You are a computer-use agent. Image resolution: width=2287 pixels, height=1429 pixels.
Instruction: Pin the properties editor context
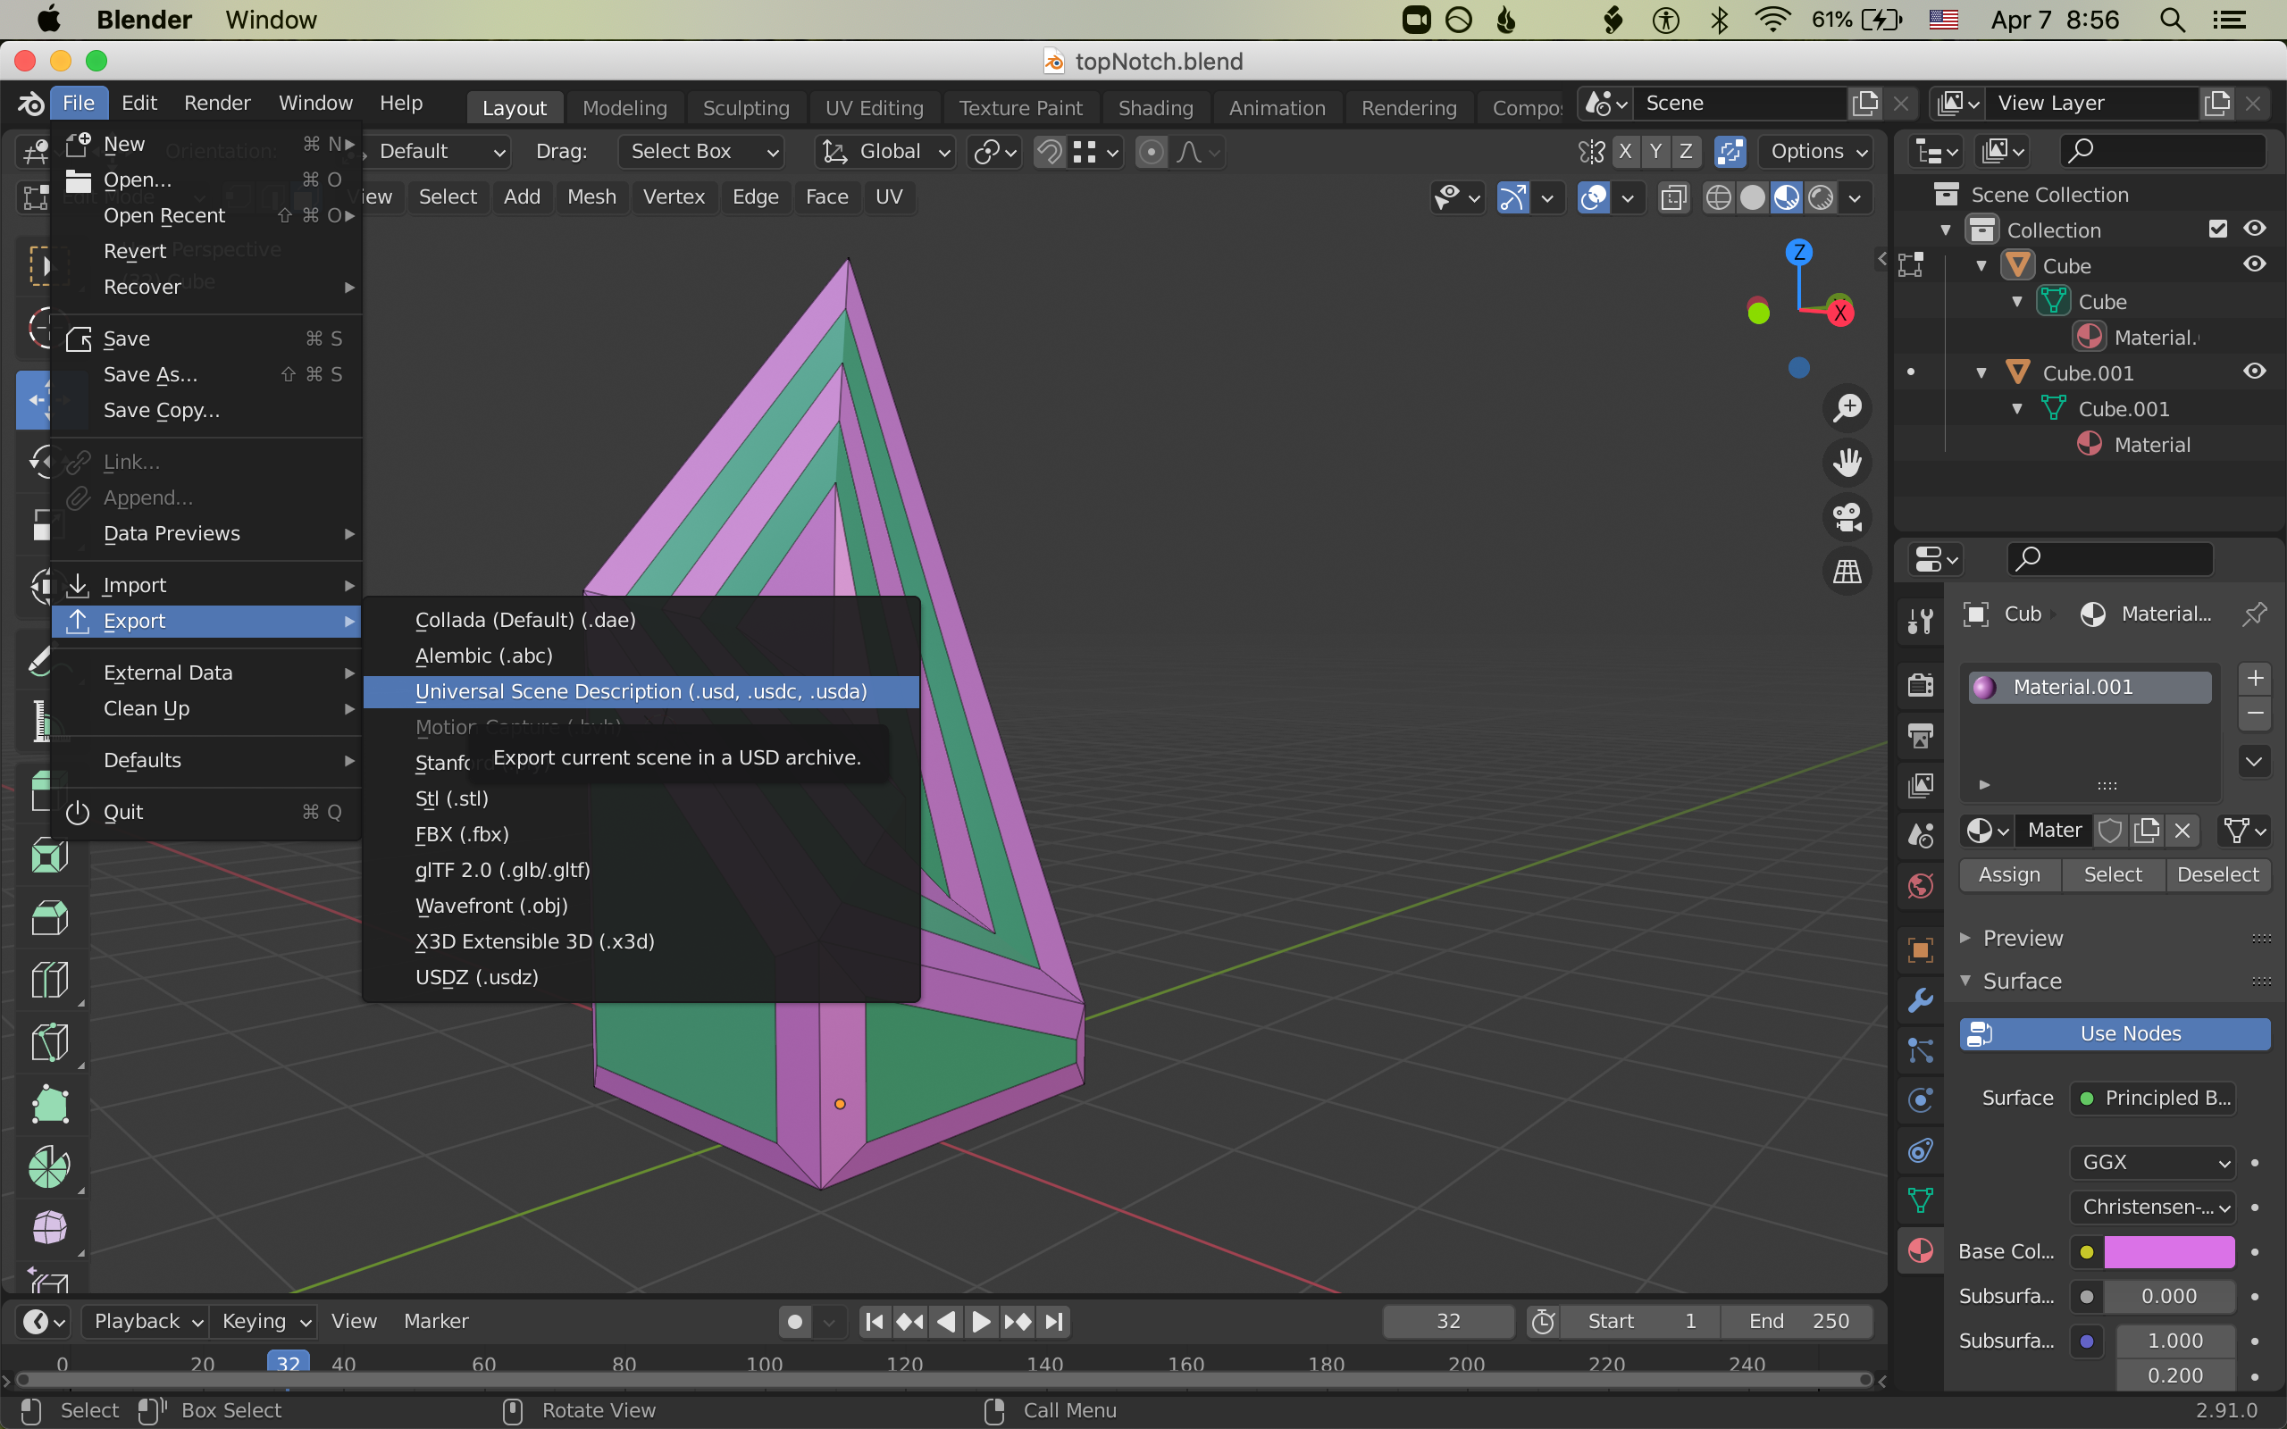(x=2254, y=614)
